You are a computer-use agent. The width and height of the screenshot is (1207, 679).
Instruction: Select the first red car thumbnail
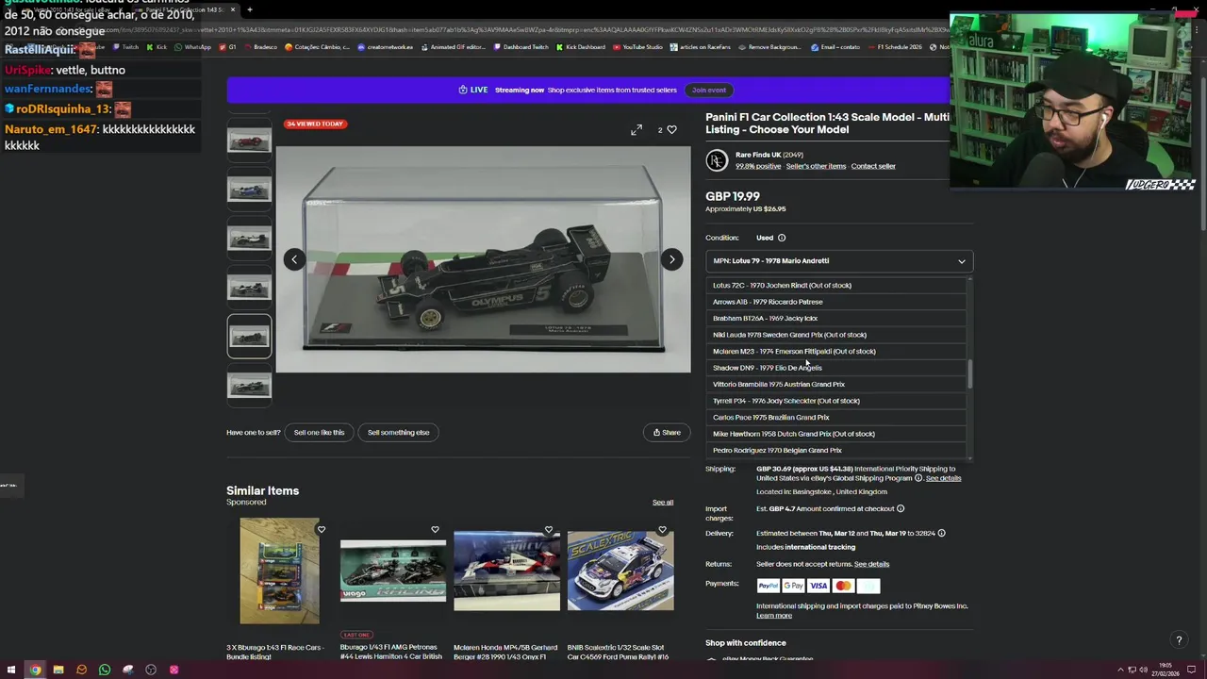click(x=249, y=141)
